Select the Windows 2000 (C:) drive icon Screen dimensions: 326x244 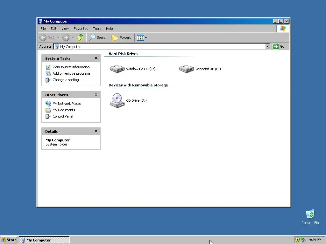pos(117,69)
